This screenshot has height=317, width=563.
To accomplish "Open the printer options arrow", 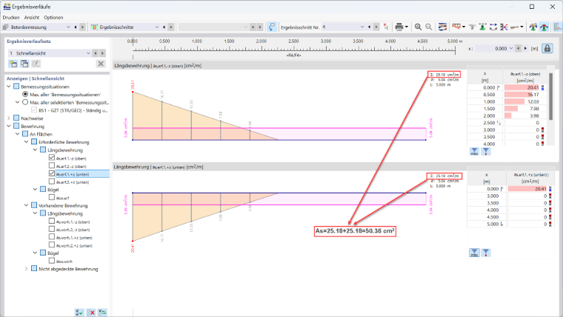I will (407, 27).
